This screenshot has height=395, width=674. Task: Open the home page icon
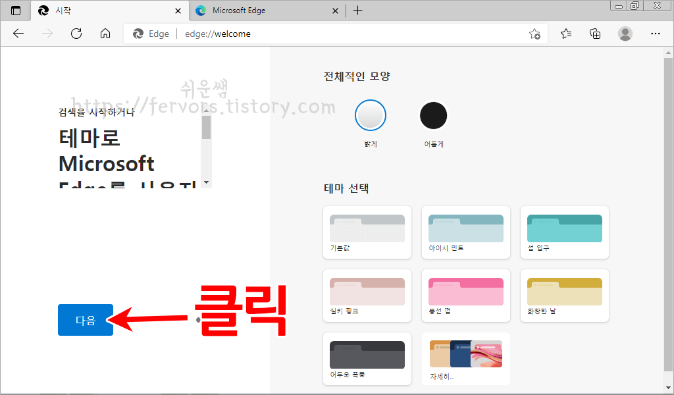coord(105,34)
